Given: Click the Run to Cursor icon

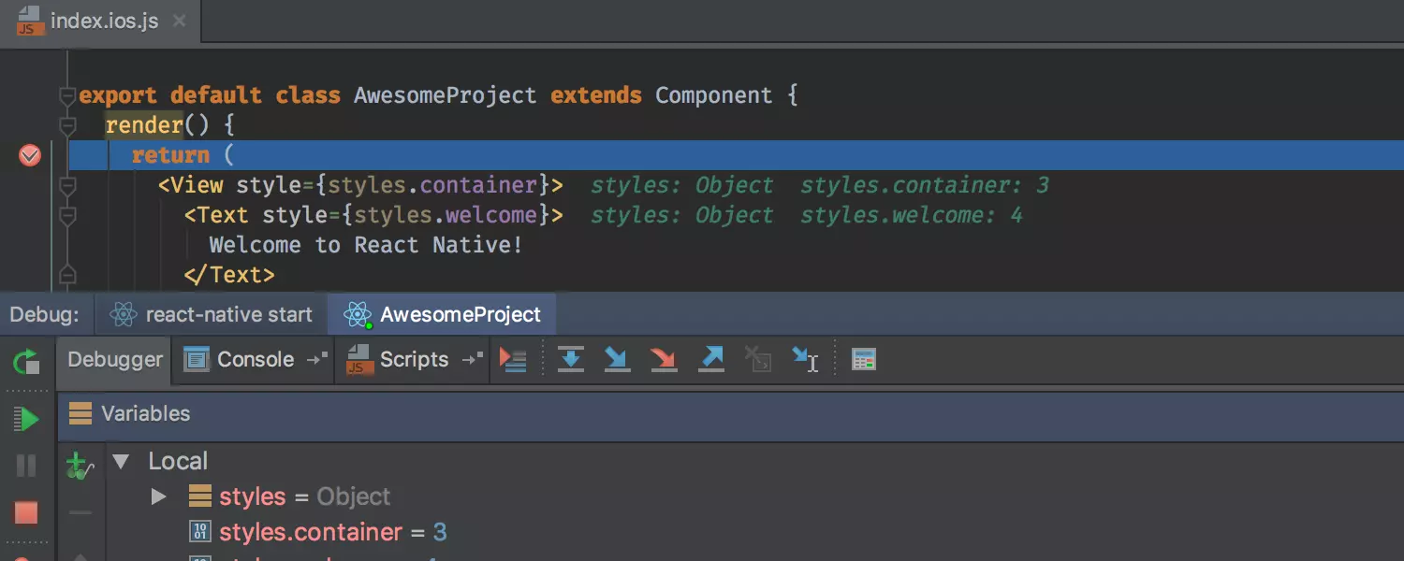Looking at the screenshot, I should click(x=805, y=360).
